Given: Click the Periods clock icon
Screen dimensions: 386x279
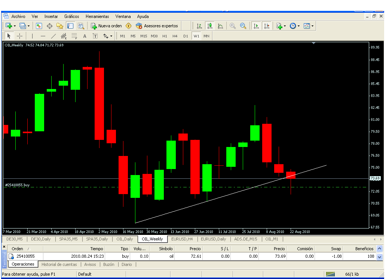Looking at the screenshot, I should click(293, 25).
